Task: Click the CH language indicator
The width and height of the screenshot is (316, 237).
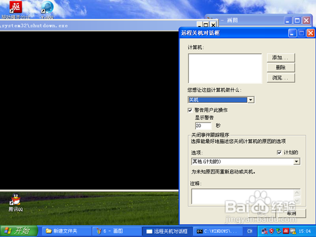Action: (250, 231)
